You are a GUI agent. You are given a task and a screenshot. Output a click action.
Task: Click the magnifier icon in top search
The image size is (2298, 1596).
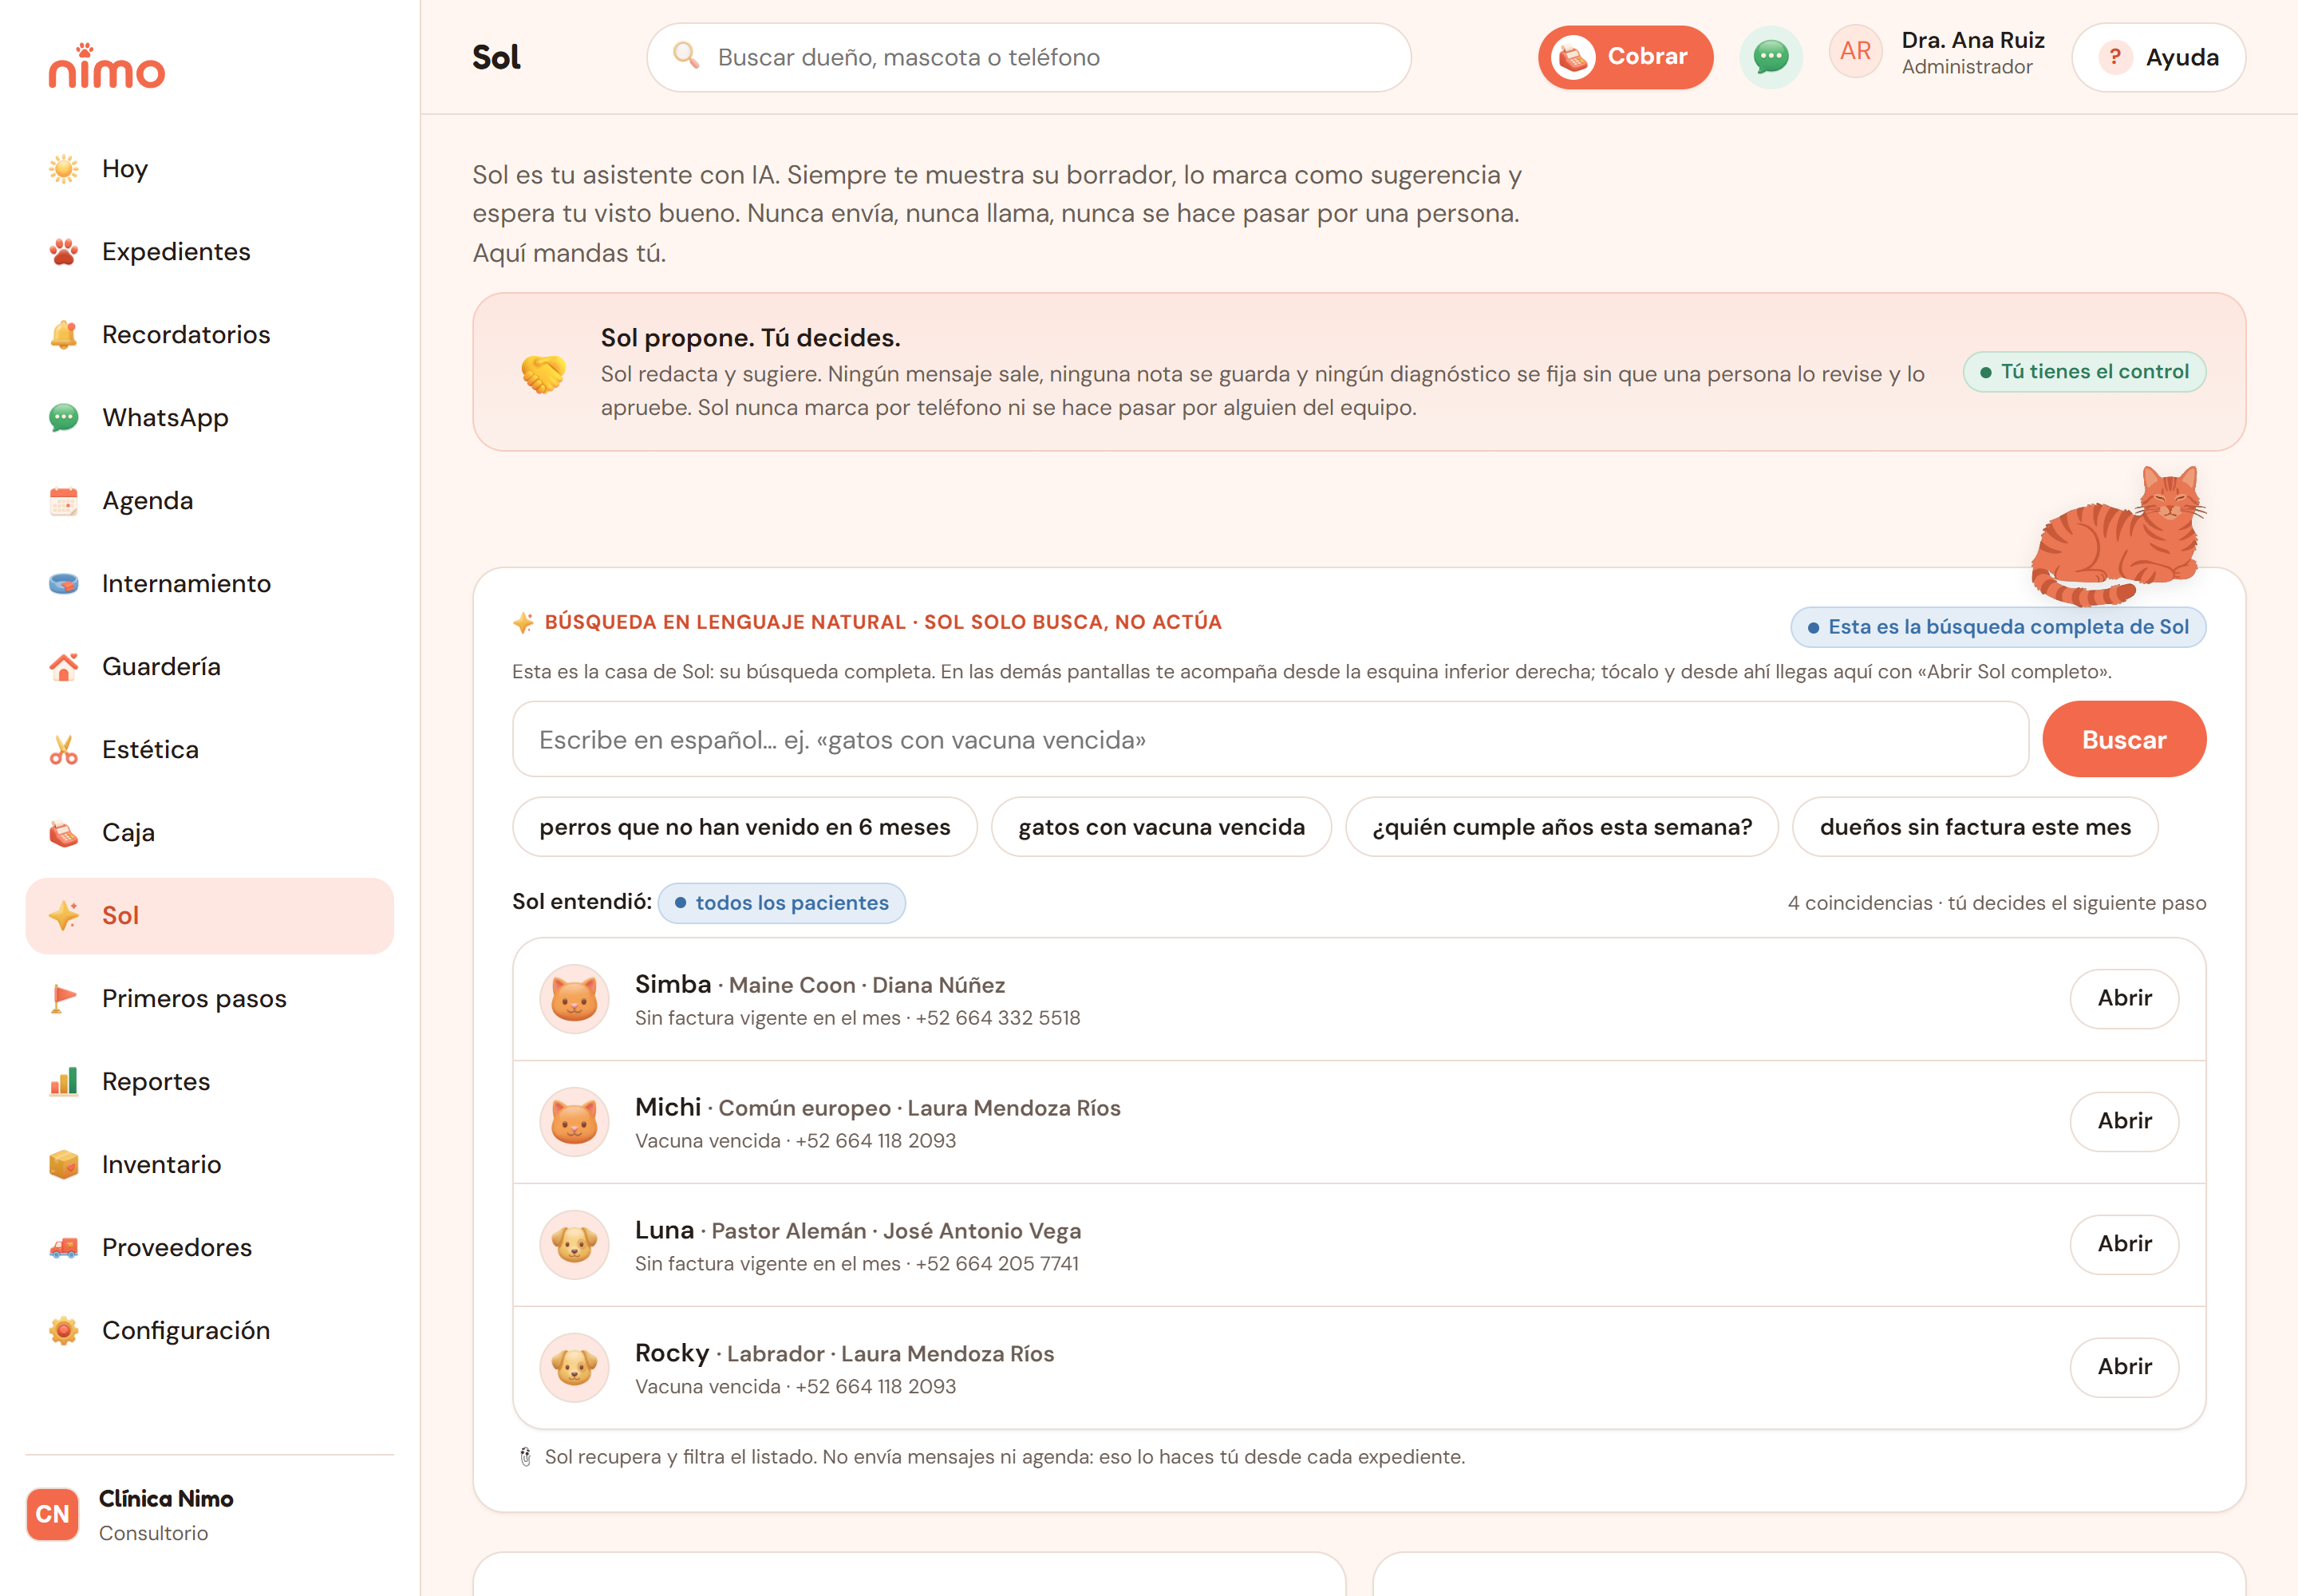tap(686, 55)
